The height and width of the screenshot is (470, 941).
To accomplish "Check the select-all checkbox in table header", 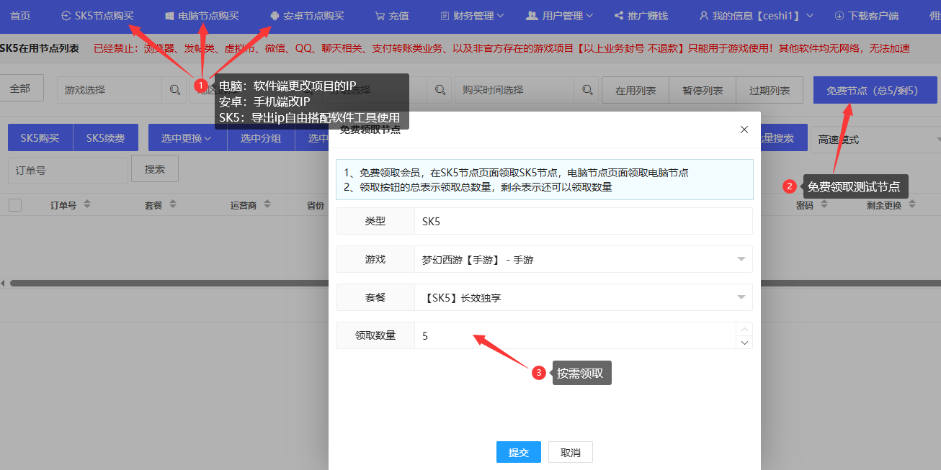I will coord(15,204).
